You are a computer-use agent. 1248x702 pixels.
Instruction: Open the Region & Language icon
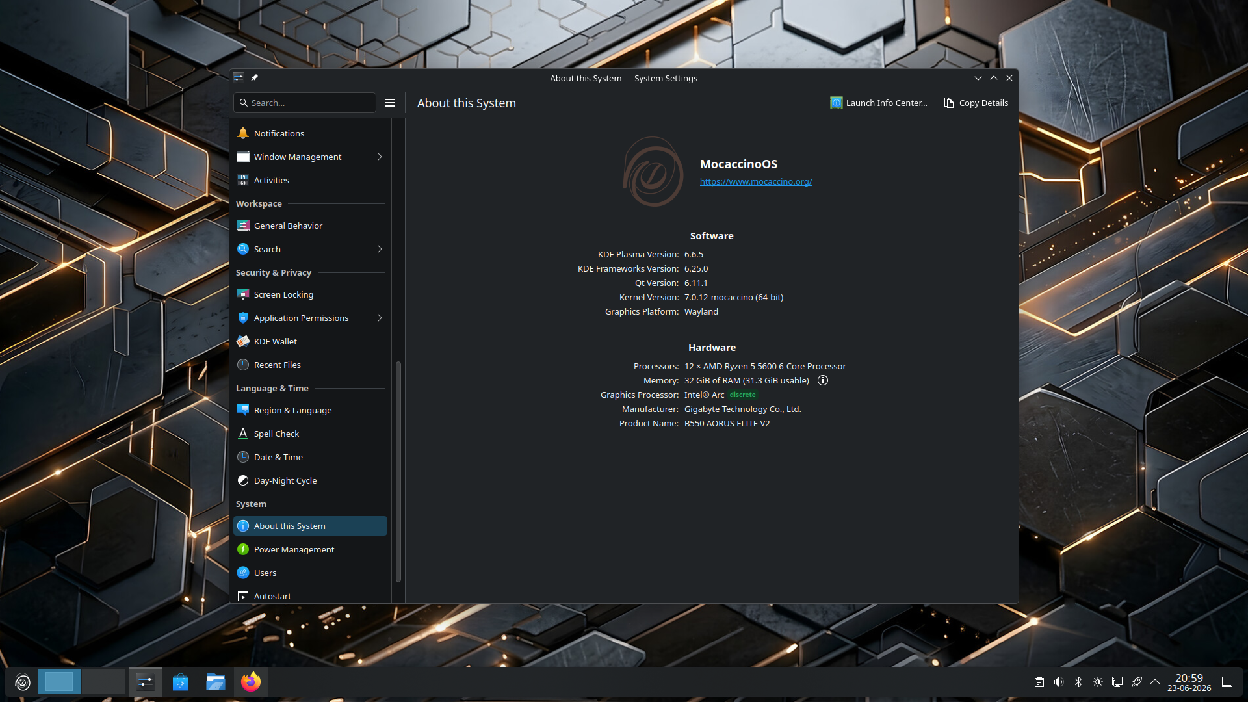[x=243, y=410]
